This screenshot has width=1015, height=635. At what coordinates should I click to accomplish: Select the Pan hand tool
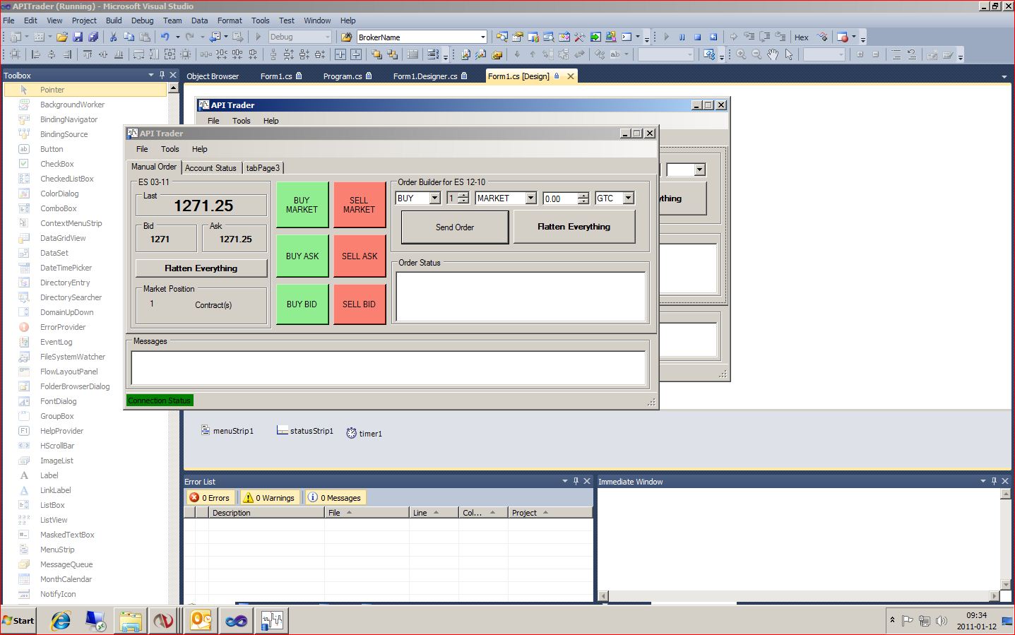(x=773, y=54)
